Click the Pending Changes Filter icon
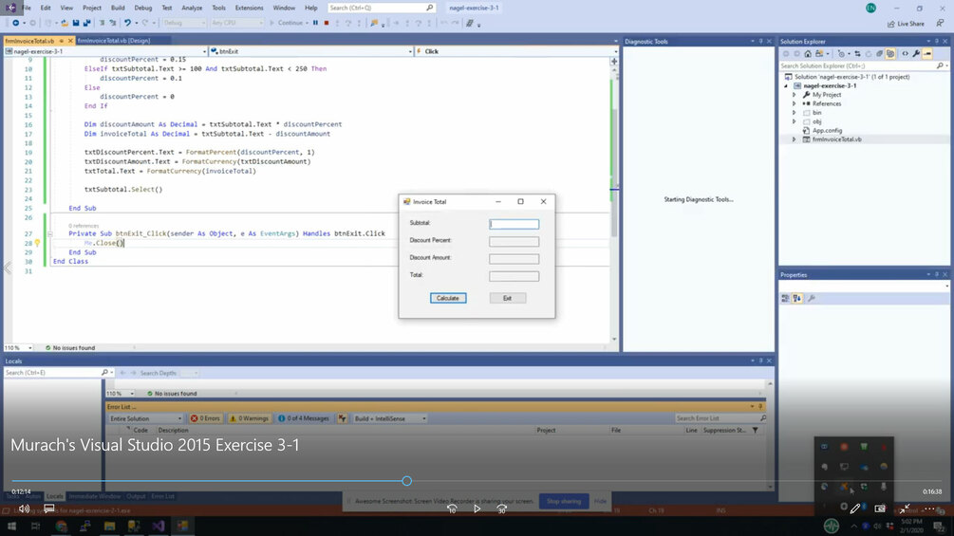 coord(841,53)
